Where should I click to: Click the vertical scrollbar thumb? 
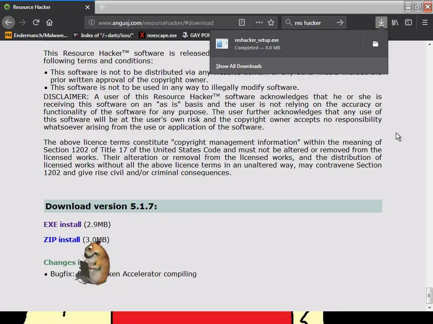[x=429, y=295]
